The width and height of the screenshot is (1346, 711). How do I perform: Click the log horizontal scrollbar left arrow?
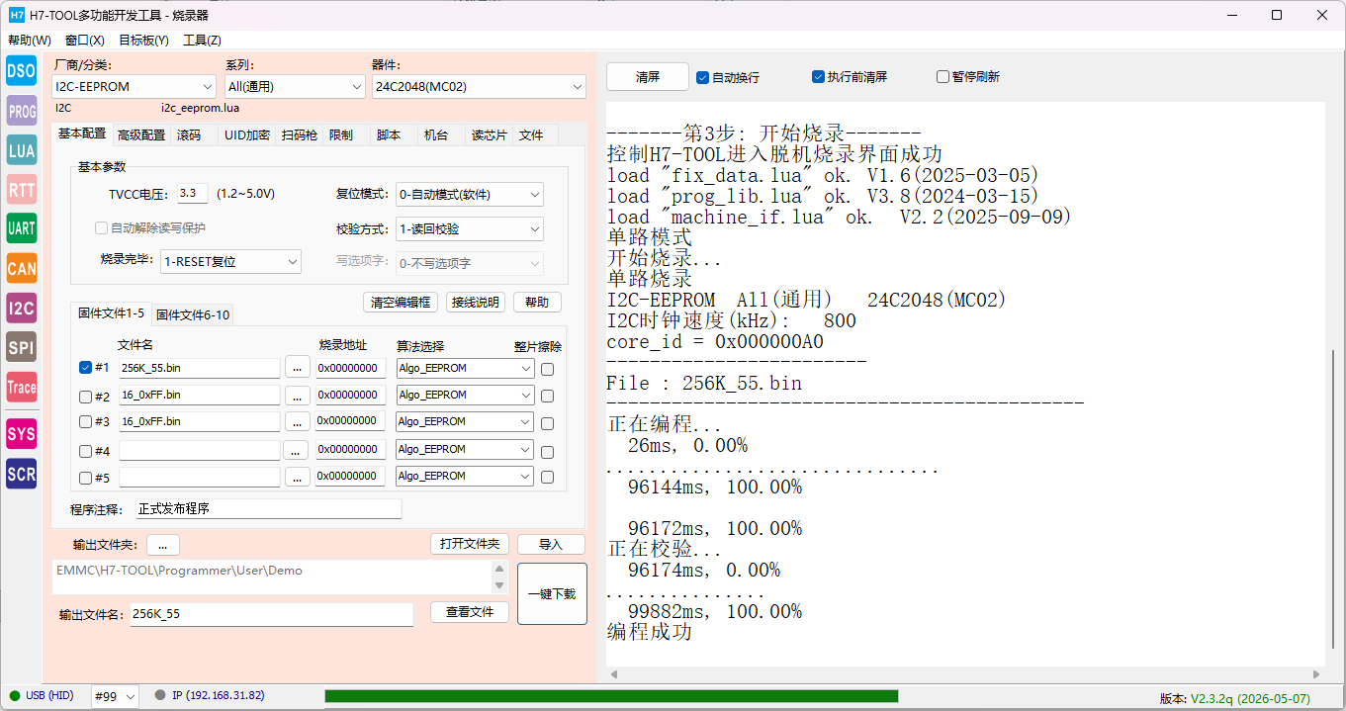point(612,674)
